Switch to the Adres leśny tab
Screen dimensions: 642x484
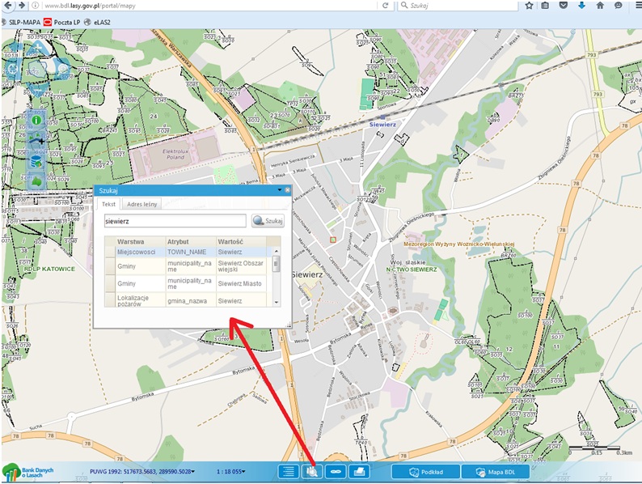tap(143, 204)
